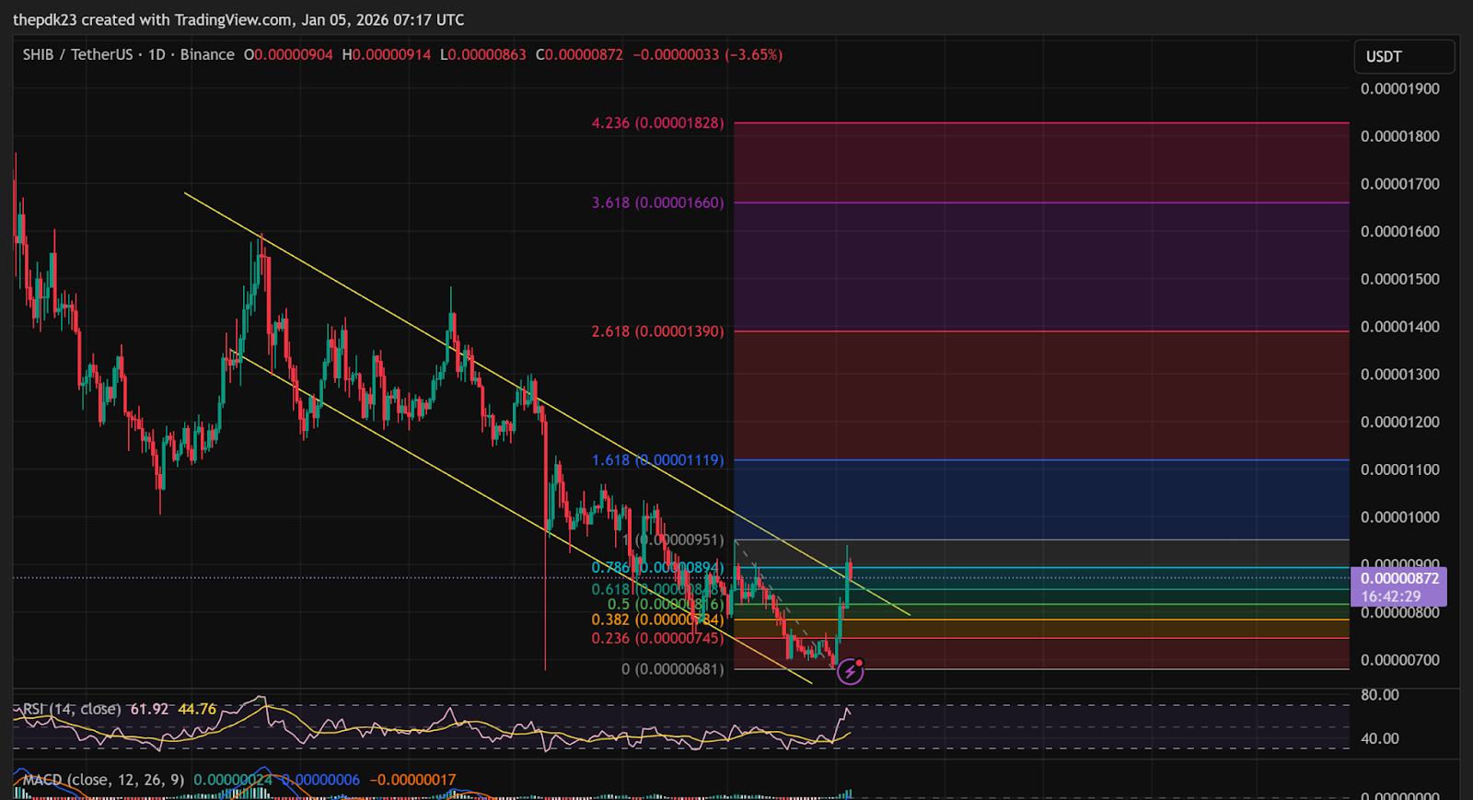Click the 0.00001500 price axis label

pos(1400,279)
